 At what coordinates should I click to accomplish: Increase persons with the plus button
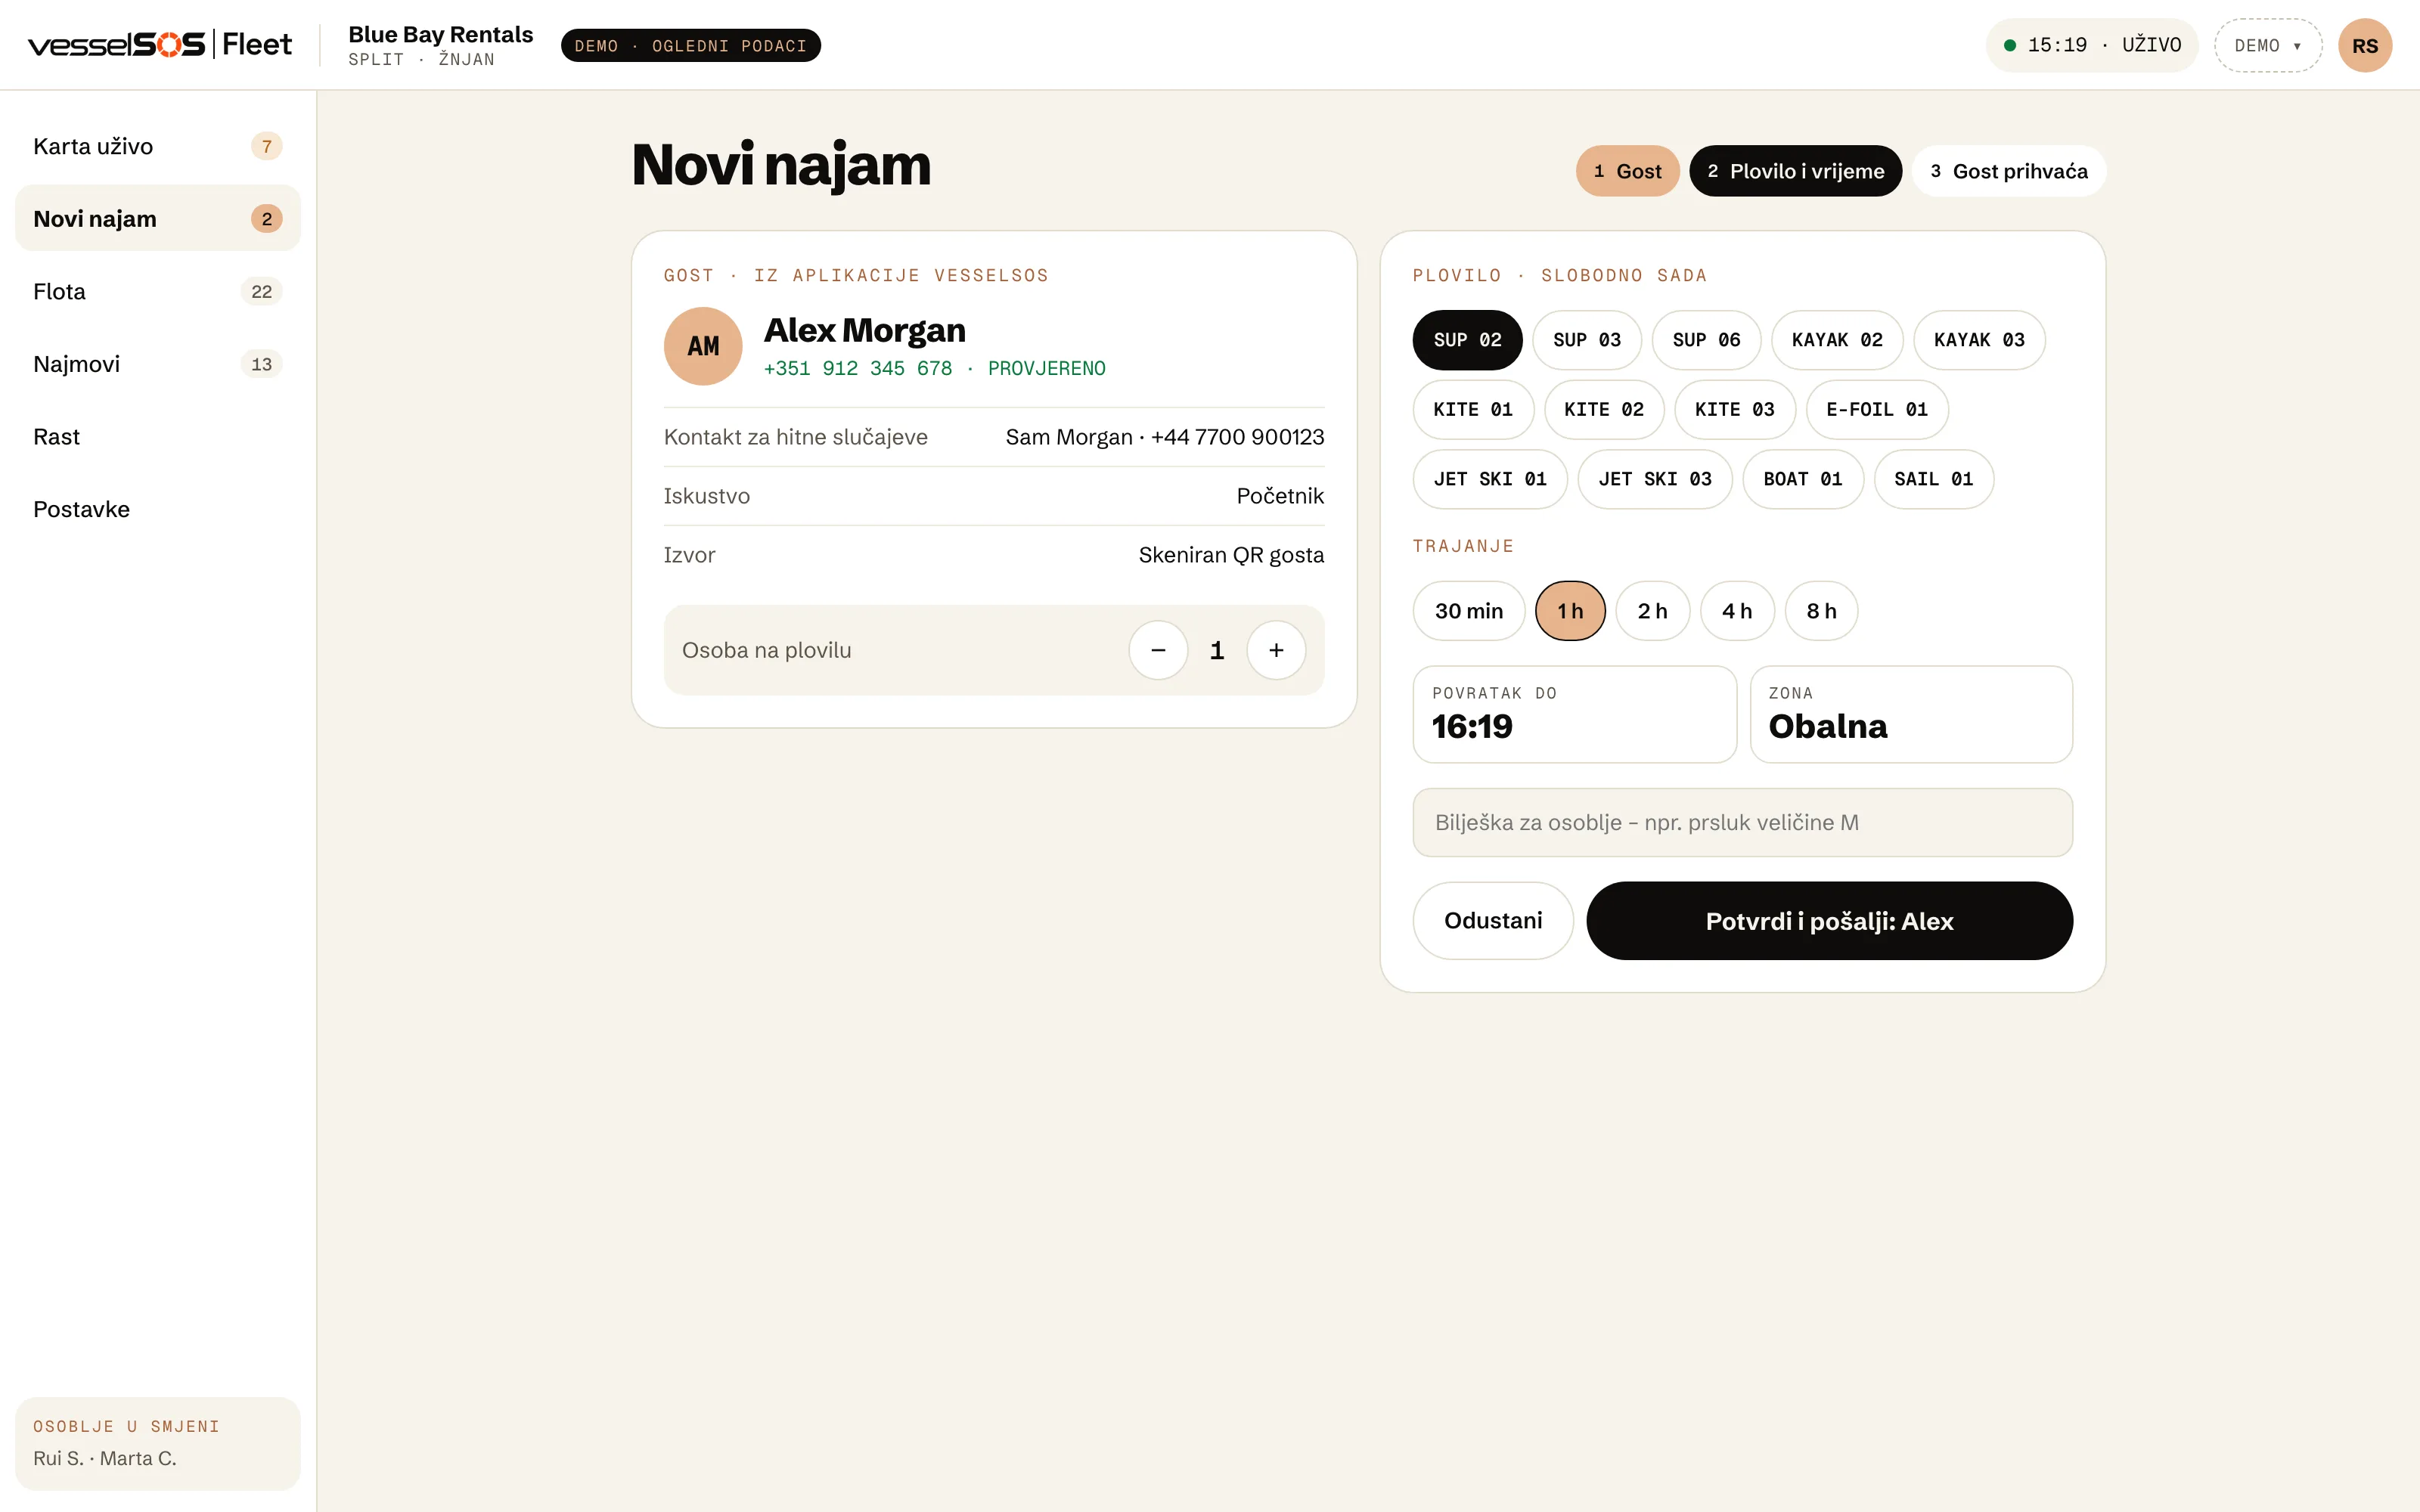(x=1276, y=650)
